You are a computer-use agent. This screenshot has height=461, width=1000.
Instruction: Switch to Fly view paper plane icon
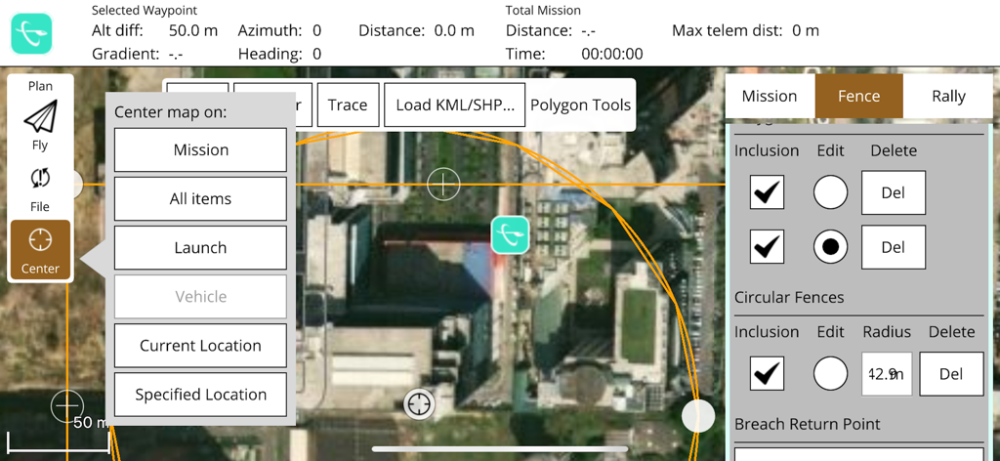tap(40, 125)
